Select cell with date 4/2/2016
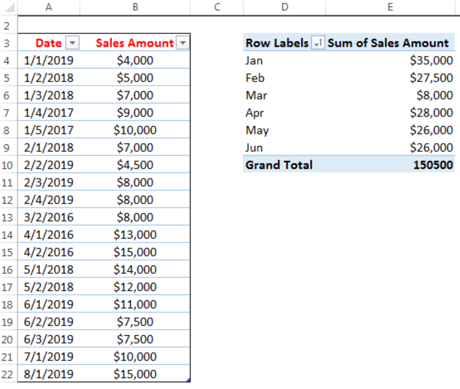This screenshot has width=460, height=389. pyautogui.click(x=49, y=252)
